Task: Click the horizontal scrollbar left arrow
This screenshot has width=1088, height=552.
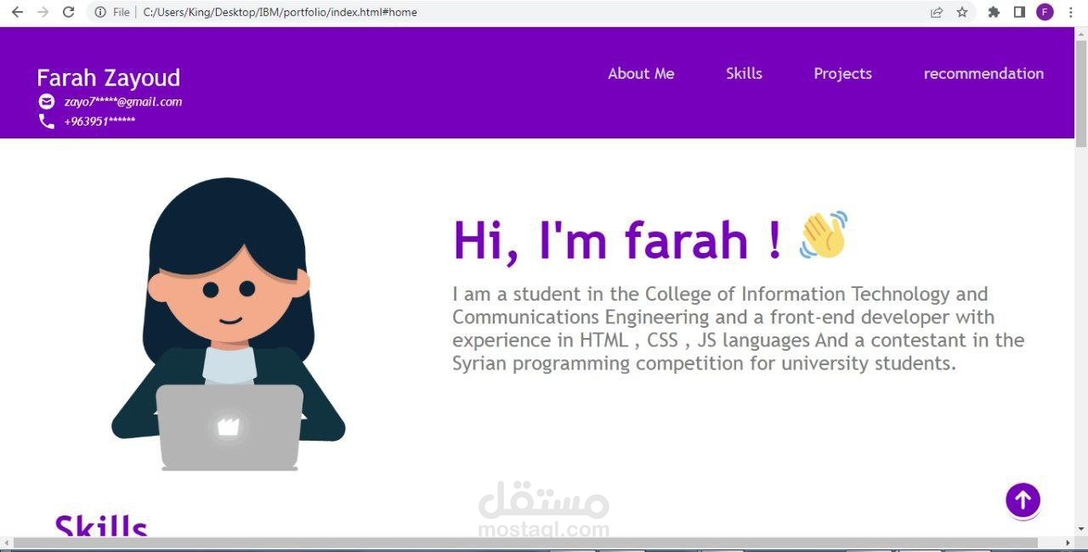Action: 6,543
